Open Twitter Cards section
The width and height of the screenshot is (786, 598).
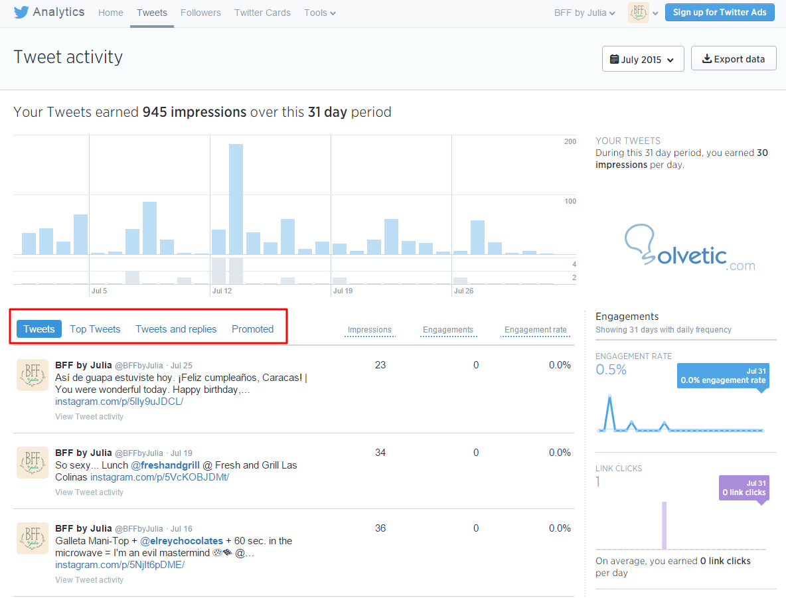262,13
